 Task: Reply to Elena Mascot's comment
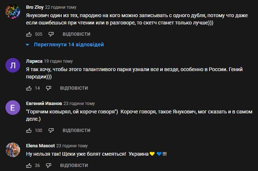[74, 166]
